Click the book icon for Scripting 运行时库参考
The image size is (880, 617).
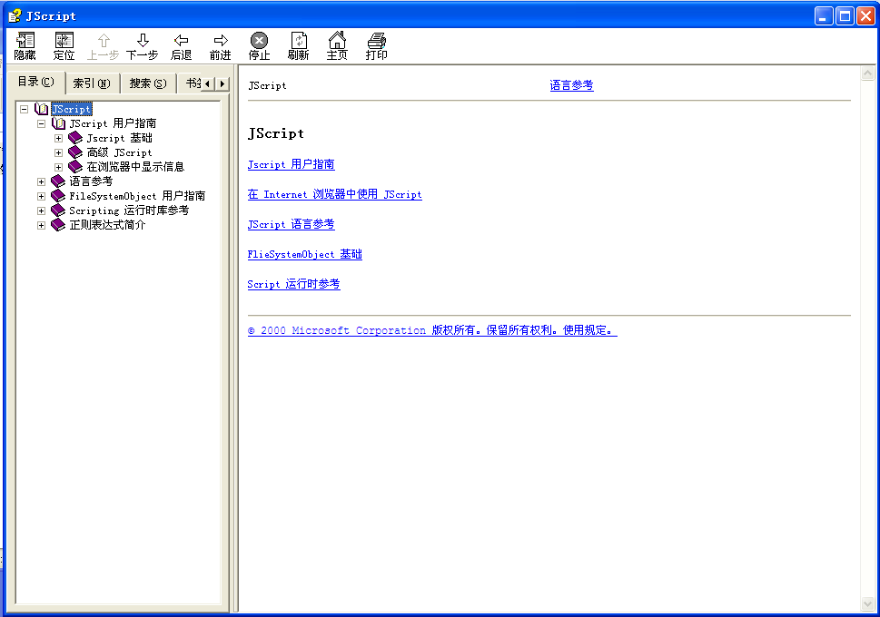[58, 211]
